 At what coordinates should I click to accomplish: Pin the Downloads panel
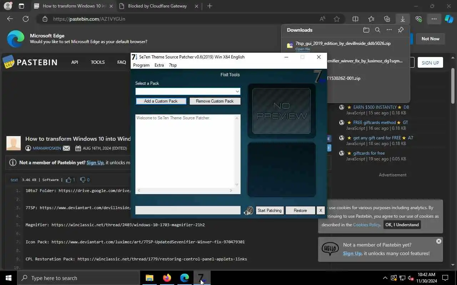[401, 30]
